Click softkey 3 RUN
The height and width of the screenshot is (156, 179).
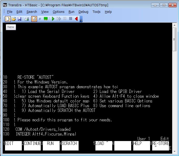[x=51, y=146]
